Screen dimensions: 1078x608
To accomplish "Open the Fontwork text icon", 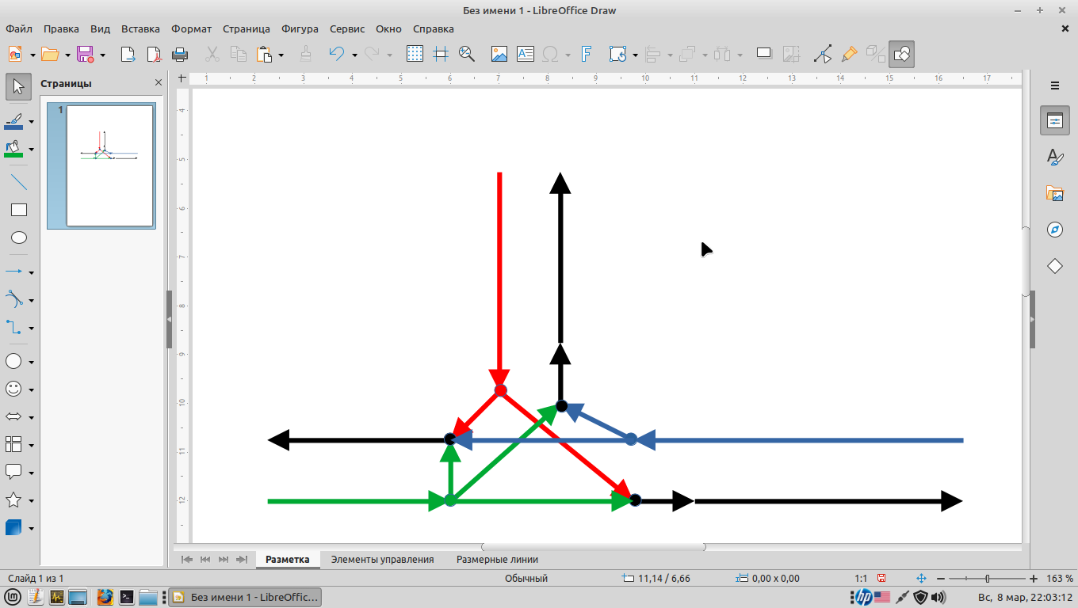I will pyautogui.click(x=587, y=54).
